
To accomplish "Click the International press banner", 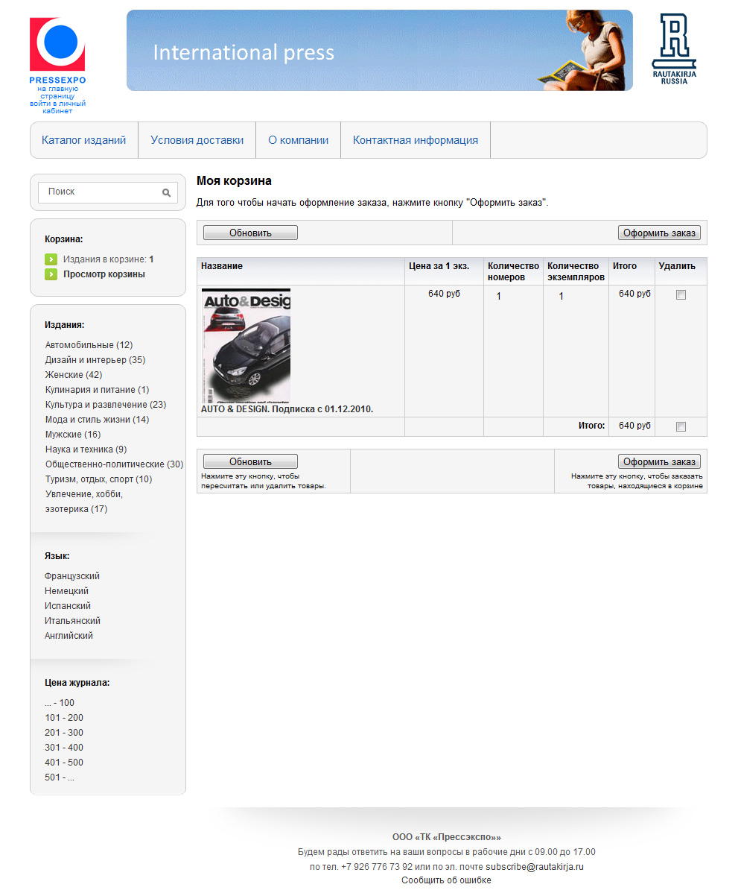I will (379, 51).
